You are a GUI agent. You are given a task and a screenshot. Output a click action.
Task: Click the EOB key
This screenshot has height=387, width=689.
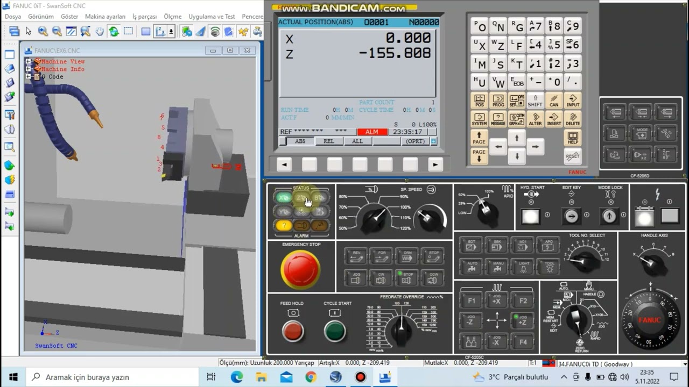pos(517,82)
